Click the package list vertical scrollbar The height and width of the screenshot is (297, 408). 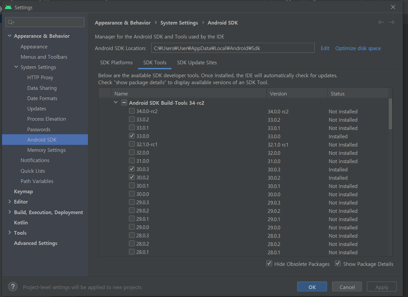point(390,113)
